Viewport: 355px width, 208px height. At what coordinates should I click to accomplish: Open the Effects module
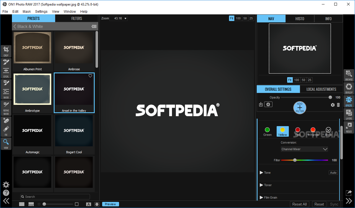click(x=349, y=101)
